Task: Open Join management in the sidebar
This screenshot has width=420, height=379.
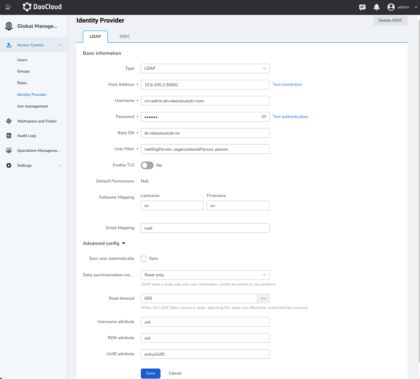Action: [x=33, y=106]
